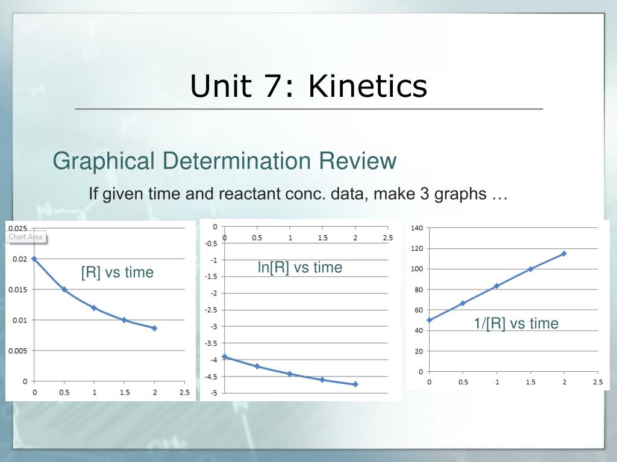Viewport: 617px width, 462px height.
Task: Click the '20' y-axis label in the 1/[R] chart
Action: (x=419, y=351)
